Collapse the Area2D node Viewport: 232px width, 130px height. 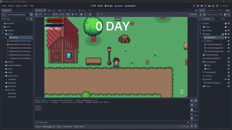tap(202, 79)
